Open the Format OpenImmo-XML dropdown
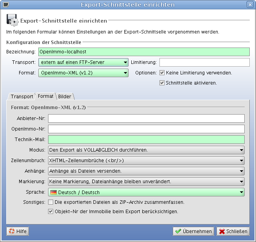 point(83,73)
